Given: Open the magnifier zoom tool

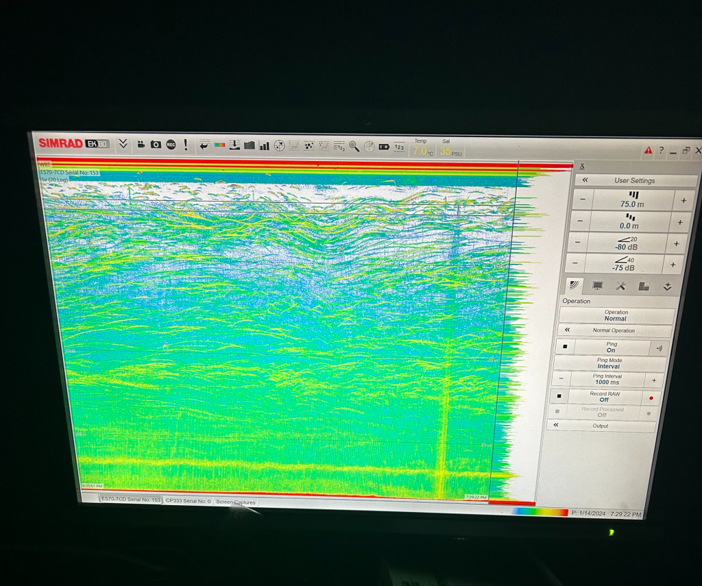Looking at the screenshot, I should tap(354, 146).
